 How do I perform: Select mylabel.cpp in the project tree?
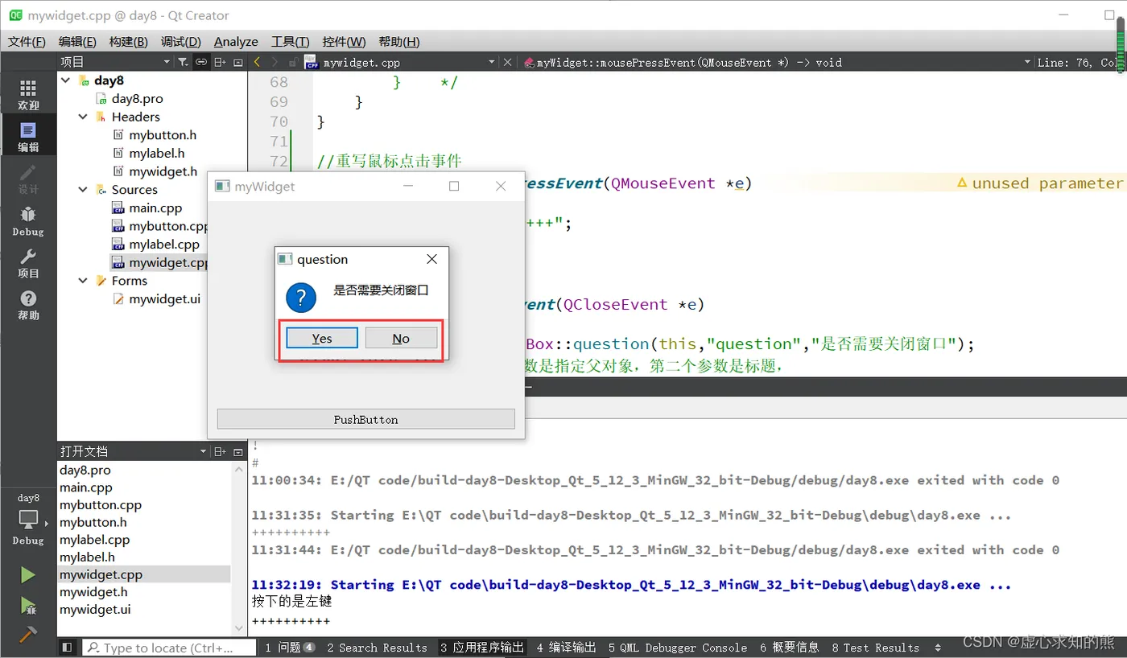coord(164,245)
